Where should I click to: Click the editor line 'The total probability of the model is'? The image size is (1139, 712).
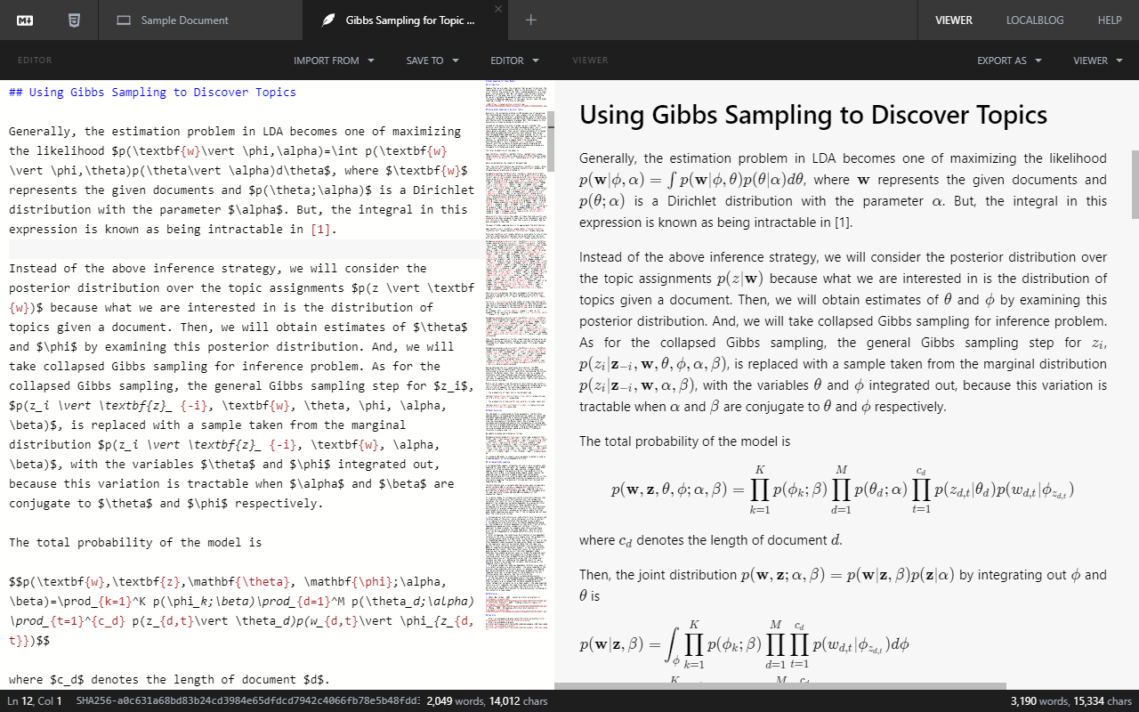(x=135, y=542)
